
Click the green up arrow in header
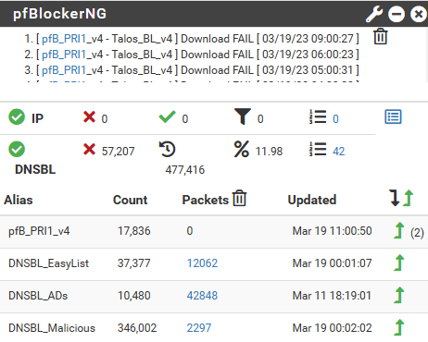409,198
